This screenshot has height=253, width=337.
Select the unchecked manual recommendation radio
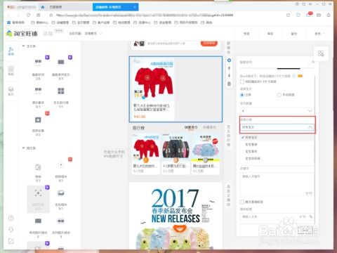point(279,95)
